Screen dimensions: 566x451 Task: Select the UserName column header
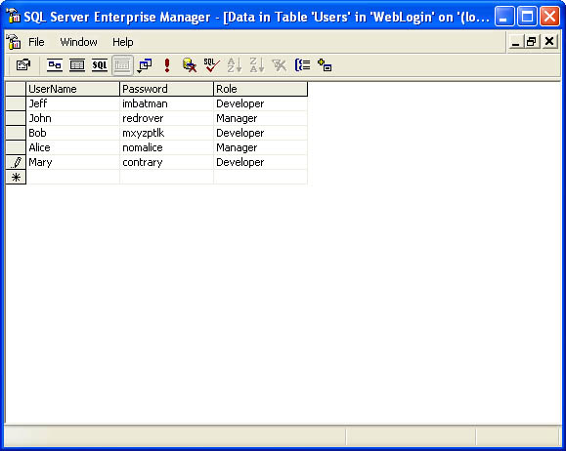click(x=72, y=89)
